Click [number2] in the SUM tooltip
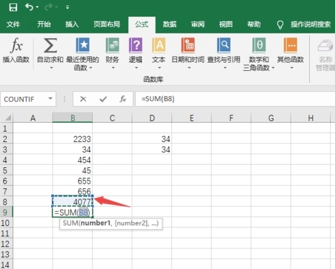This screenshot has width=335, height=269. click(131, 223)
